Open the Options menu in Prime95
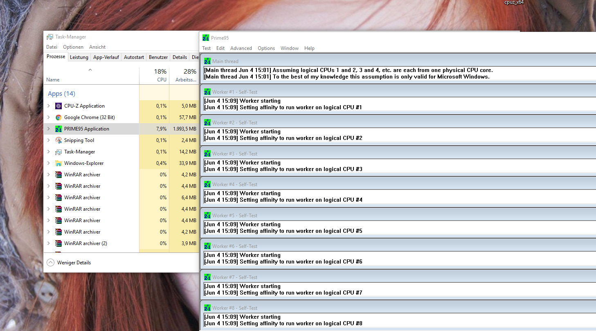Viewport: 596px width, 331px height. pyautogui.click(x=266, y=48)
